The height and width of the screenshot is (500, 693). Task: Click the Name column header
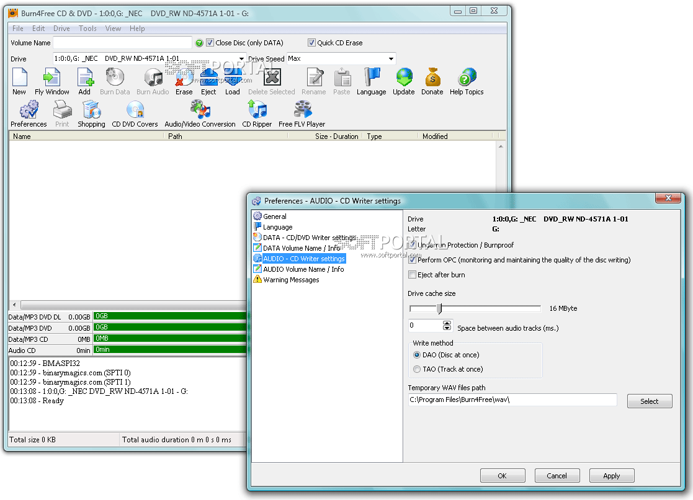(86, 136)
